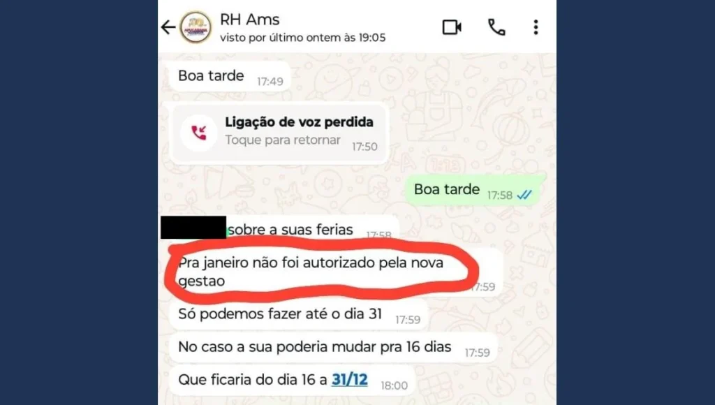Open the 31/12 date link

click(x=349, y=379)
